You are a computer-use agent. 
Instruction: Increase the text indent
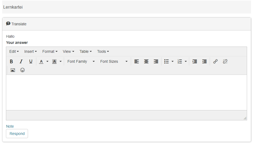195,61
